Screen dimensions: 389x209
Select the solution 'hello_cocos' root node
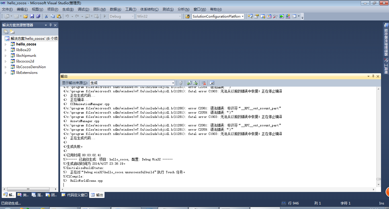[31, 38]
